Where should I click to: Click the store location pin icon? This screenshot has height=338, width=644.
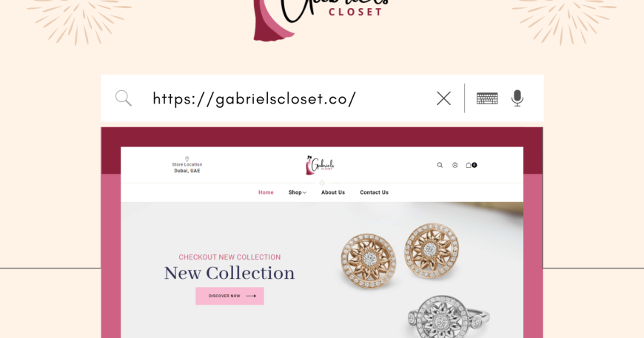187,159
